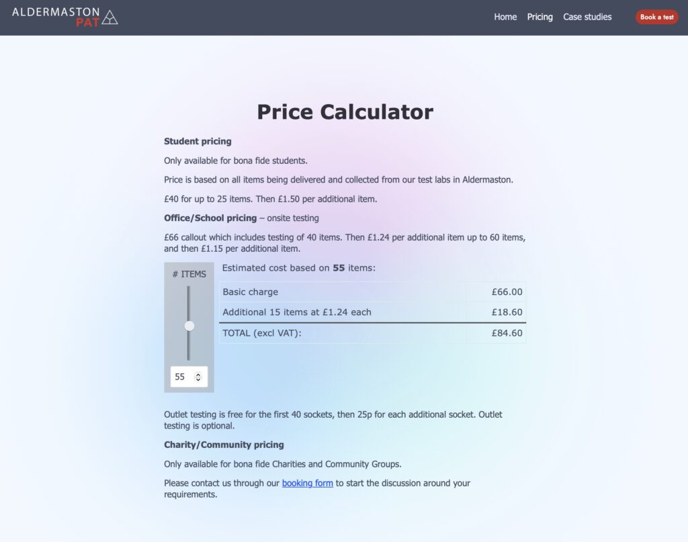The image size is (688, 542).
Task: Click the Price Calculator heading
Action: point(345,111)
